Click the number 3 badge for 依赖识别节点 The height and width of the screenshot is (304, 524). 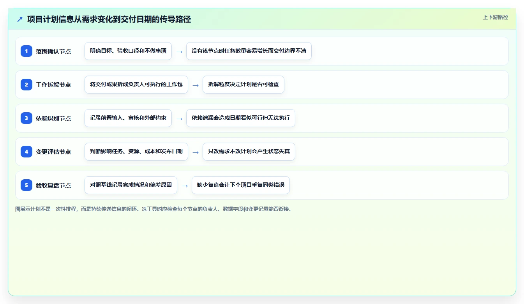26,118
